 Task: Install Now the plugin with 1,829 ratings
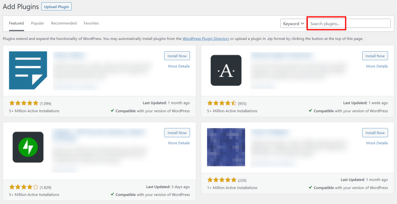tap(177, 133)
